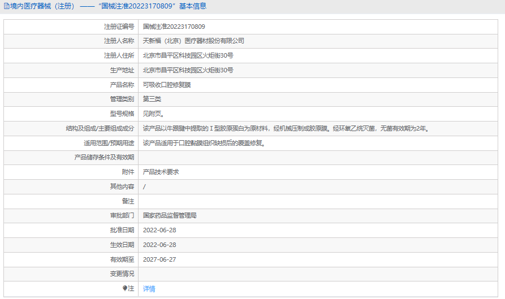Click the 结构及组成/主要组成成分 label
505x299 pixels.
(x=100, y=128)
